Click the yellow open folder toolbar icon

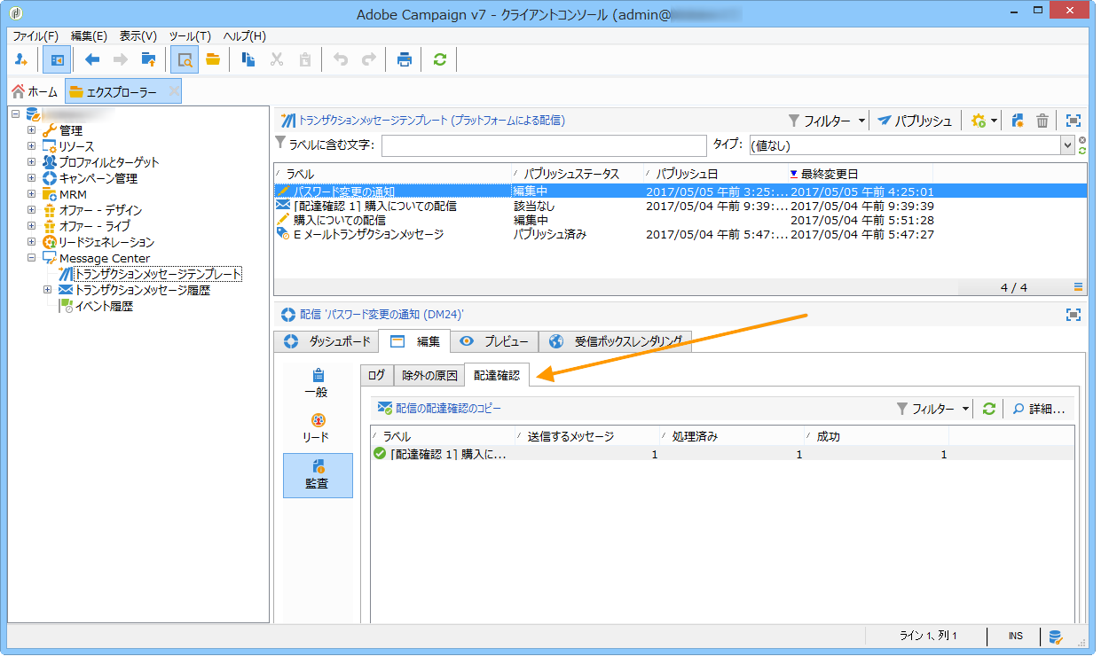pos(213,59)
